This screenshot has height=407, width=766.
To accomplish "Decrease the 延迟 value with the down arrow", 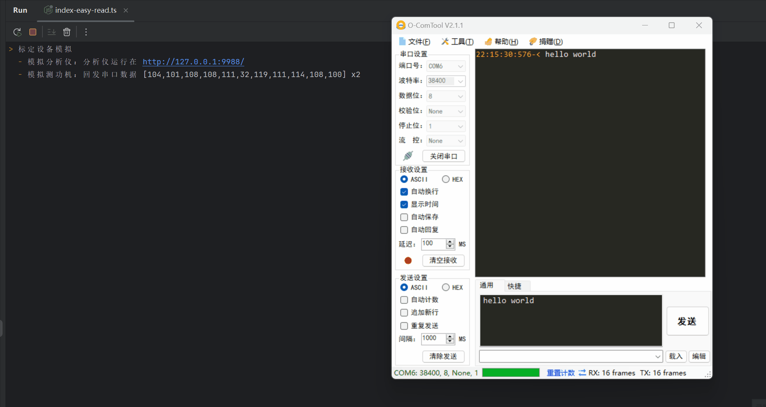I will coord(450,246).
